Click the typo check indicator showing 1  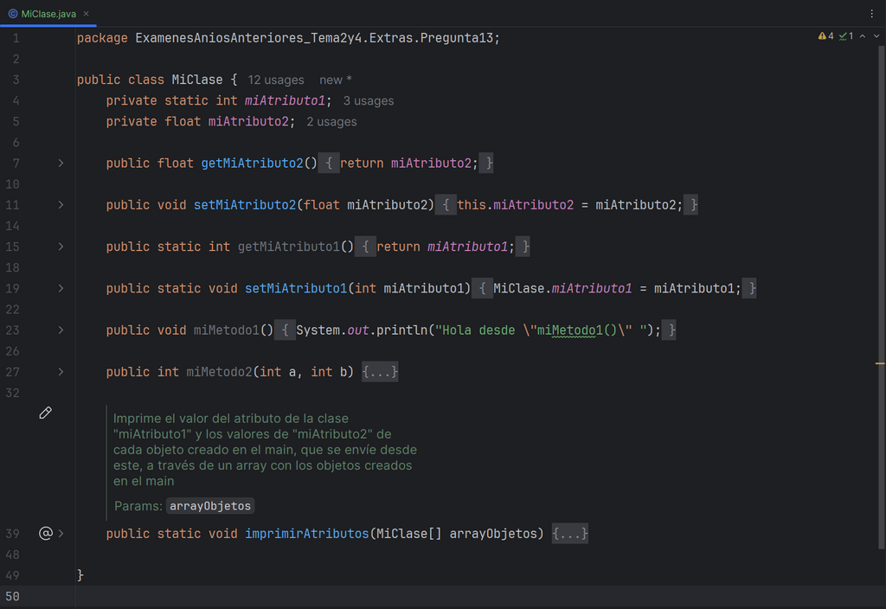pyautogui.click(x=846, y=36)
